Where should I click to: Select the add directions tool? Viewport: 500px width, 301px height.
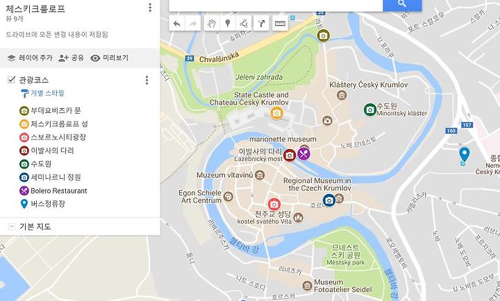(261, 24)
